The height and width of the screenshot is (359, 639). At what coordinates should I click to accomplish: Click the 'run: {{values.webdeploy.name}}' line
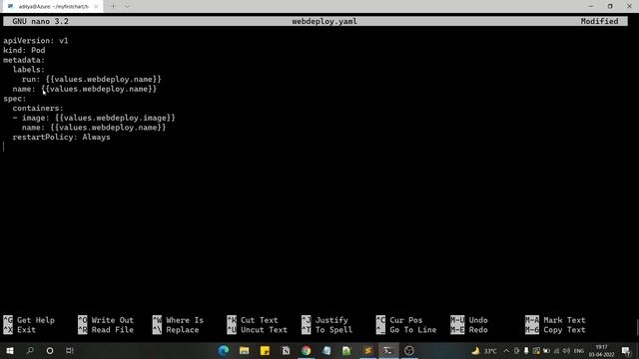pos(92,80)
